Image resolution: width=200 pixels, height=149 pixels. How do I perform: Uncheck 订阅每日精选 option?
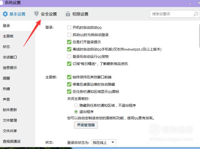tap(69, 64)
